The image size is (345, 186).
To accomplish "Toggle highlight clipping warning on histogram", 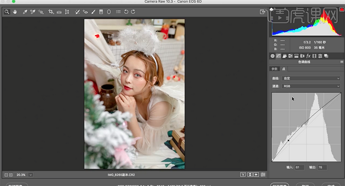I will pos(342,9).
